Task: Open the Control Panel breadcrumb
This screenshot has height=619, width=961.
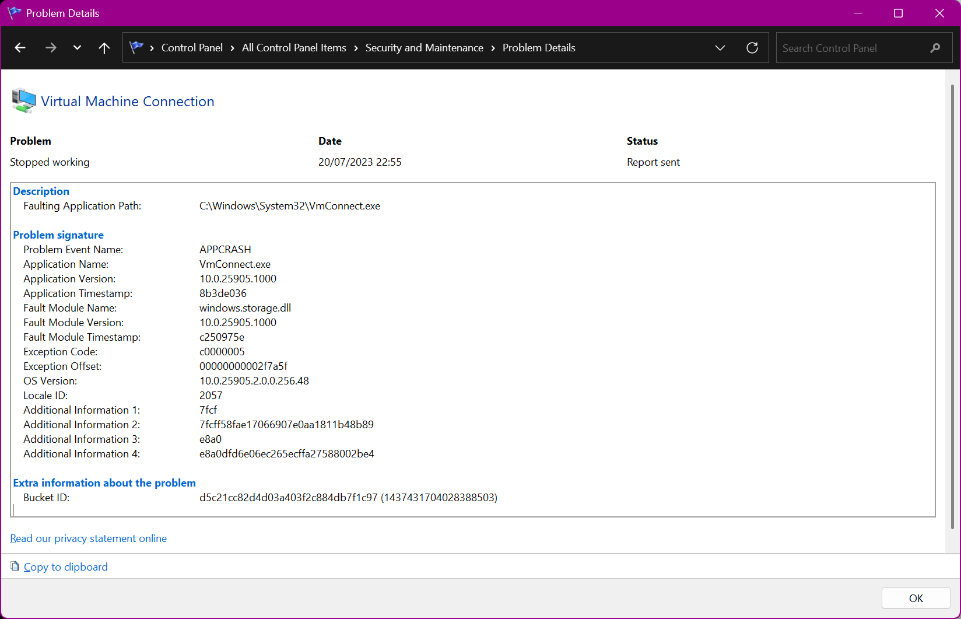Action: click(192, 48)
